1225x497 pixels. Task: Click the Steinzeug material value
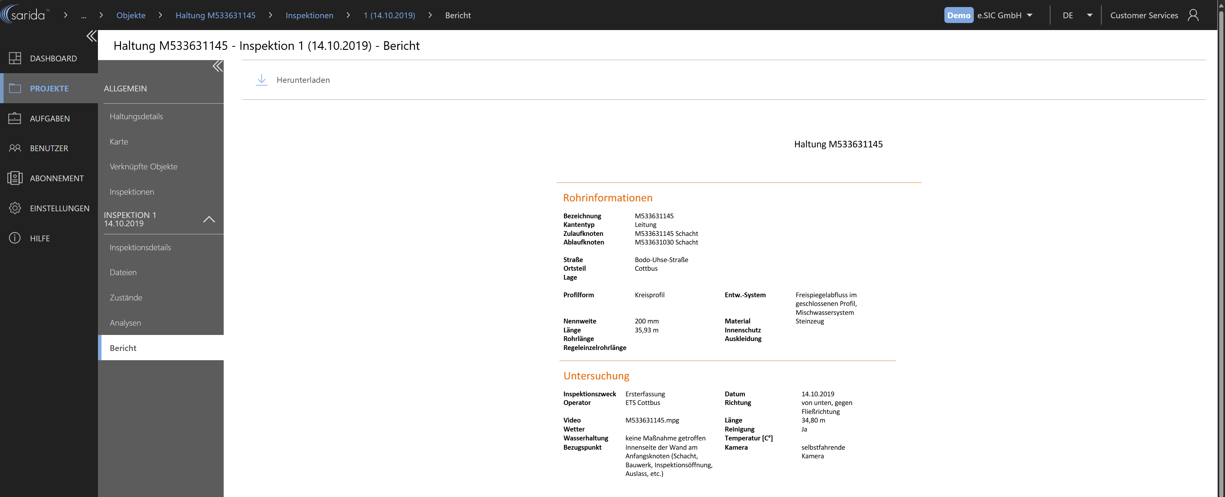pyautogui.click(x=809, y=321)
